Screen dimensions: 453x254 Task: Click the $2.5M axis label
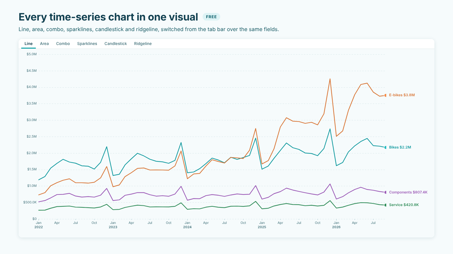pos(32,137)
